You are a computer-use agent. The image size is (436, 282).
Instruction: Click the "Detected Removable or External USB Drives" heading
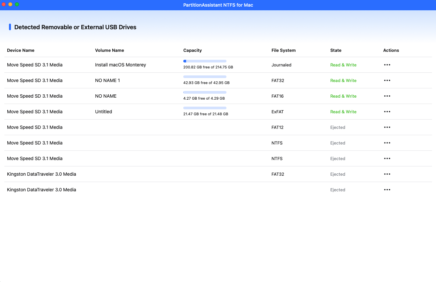coord(75,27)
